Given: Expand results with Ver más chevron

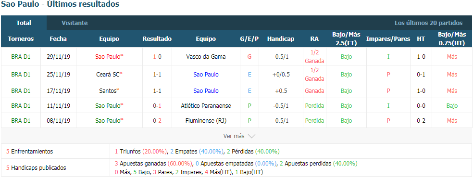Looking at the screenshot, I should click(251, 136).
